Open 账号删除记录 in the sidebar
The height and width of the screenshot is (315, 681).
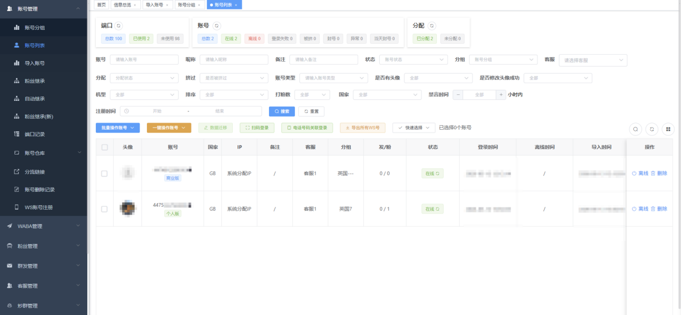click(43, 190)
